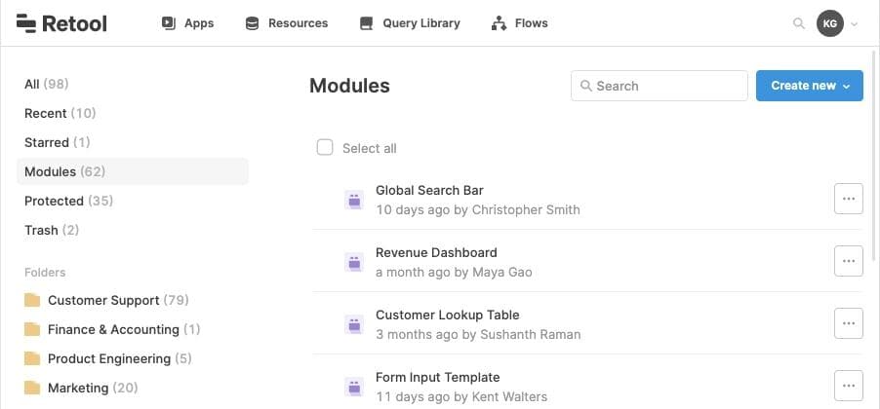Open options menu for Revenue Dashboard
880x409 pixels.
click(x=848, y=261)
